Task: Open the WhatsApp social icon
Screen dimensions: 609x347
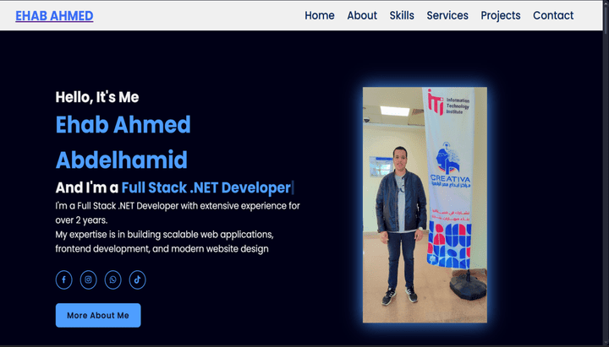Action: click(112, 279)
